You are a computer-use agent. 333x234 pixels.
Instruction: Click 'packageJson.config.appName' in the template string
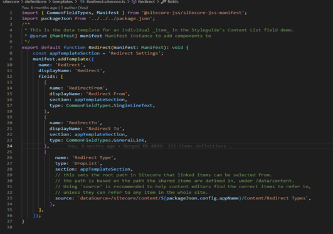tap(203, 198)
